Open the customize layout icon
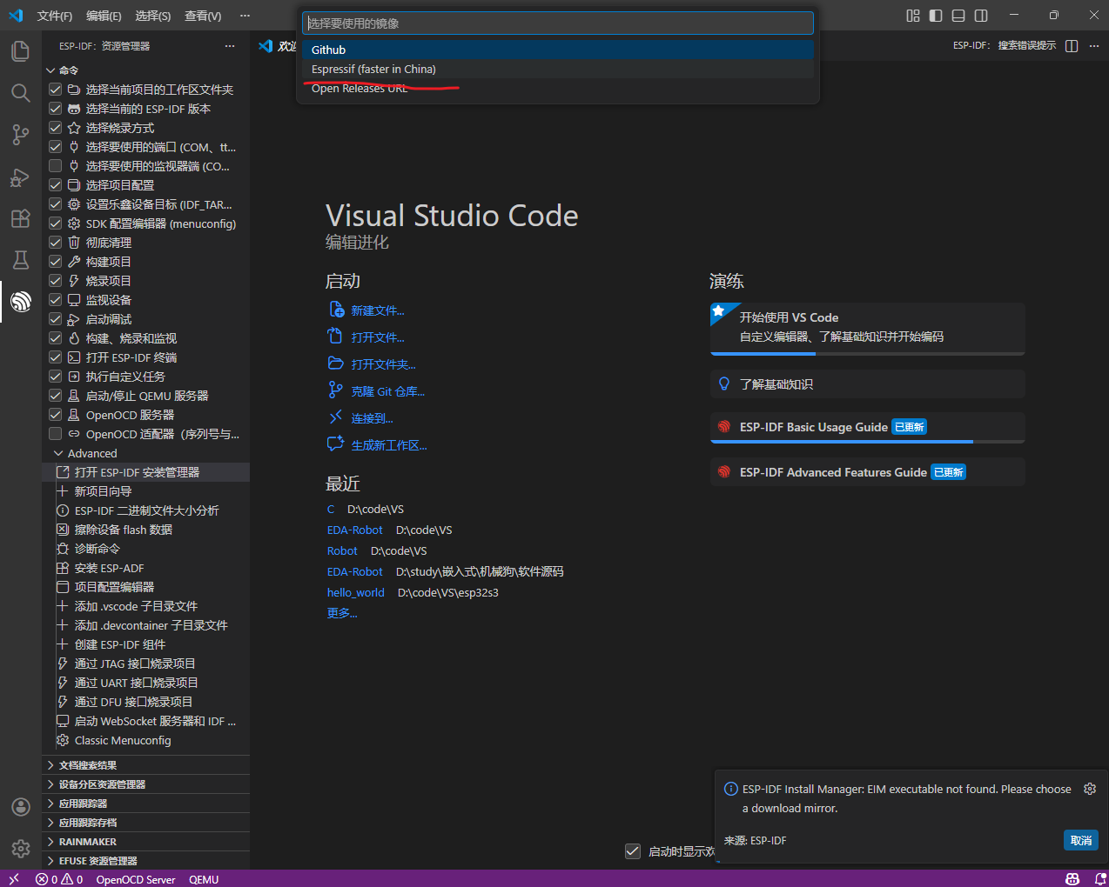 coord(913,16)
